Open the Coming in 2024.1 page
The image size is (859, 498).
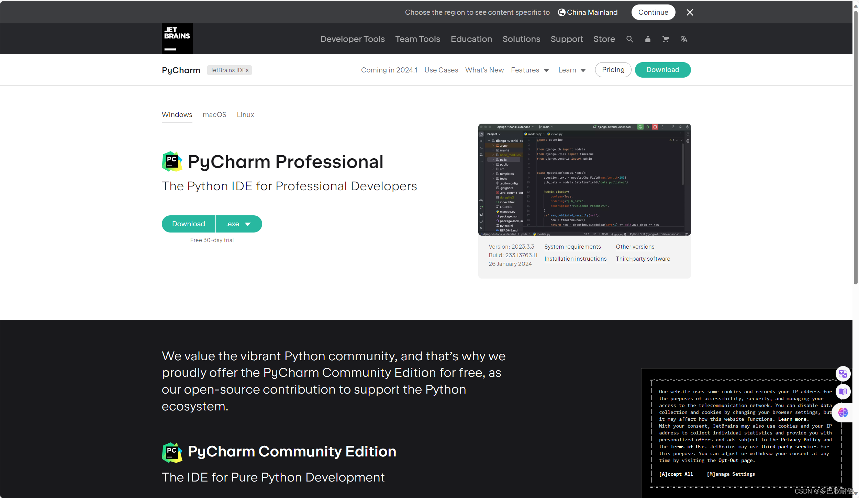tap(389, 70)
